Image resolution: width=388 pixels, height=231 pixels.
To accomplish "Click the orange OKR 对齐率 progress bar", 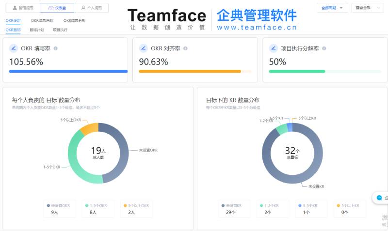I will click(190, 71).
